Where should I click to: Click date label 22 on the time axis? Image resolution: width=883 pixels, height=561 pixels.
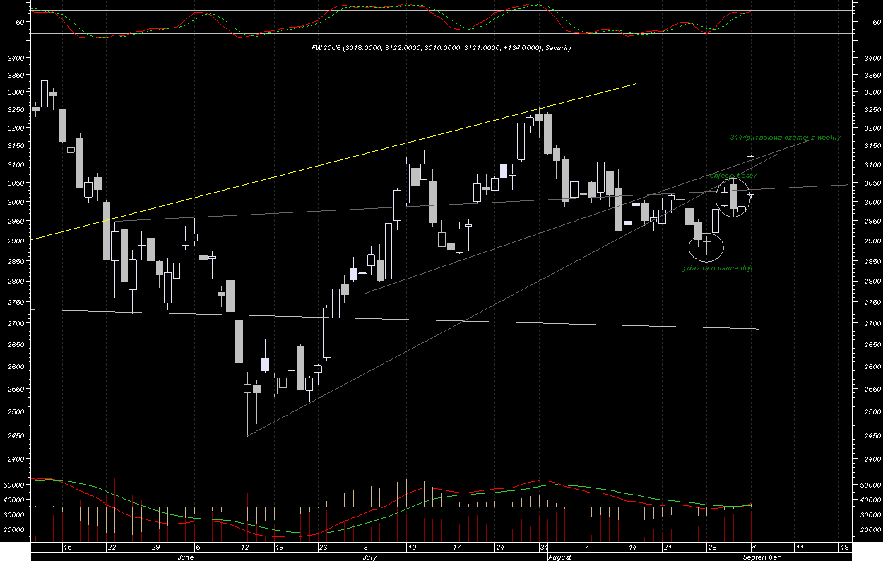[x=111, y=547]
